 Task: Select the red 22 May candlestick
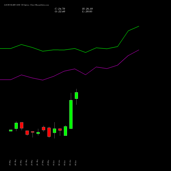coord(27,133)
